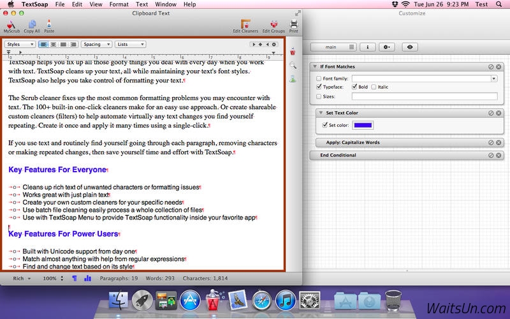Uncheck the Typeface checkbox
The width and height of the screenshot is (510, 319).
click(319, 87)
